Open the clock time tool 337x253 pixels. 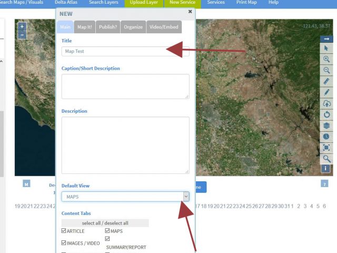click(x=326, y=137)
